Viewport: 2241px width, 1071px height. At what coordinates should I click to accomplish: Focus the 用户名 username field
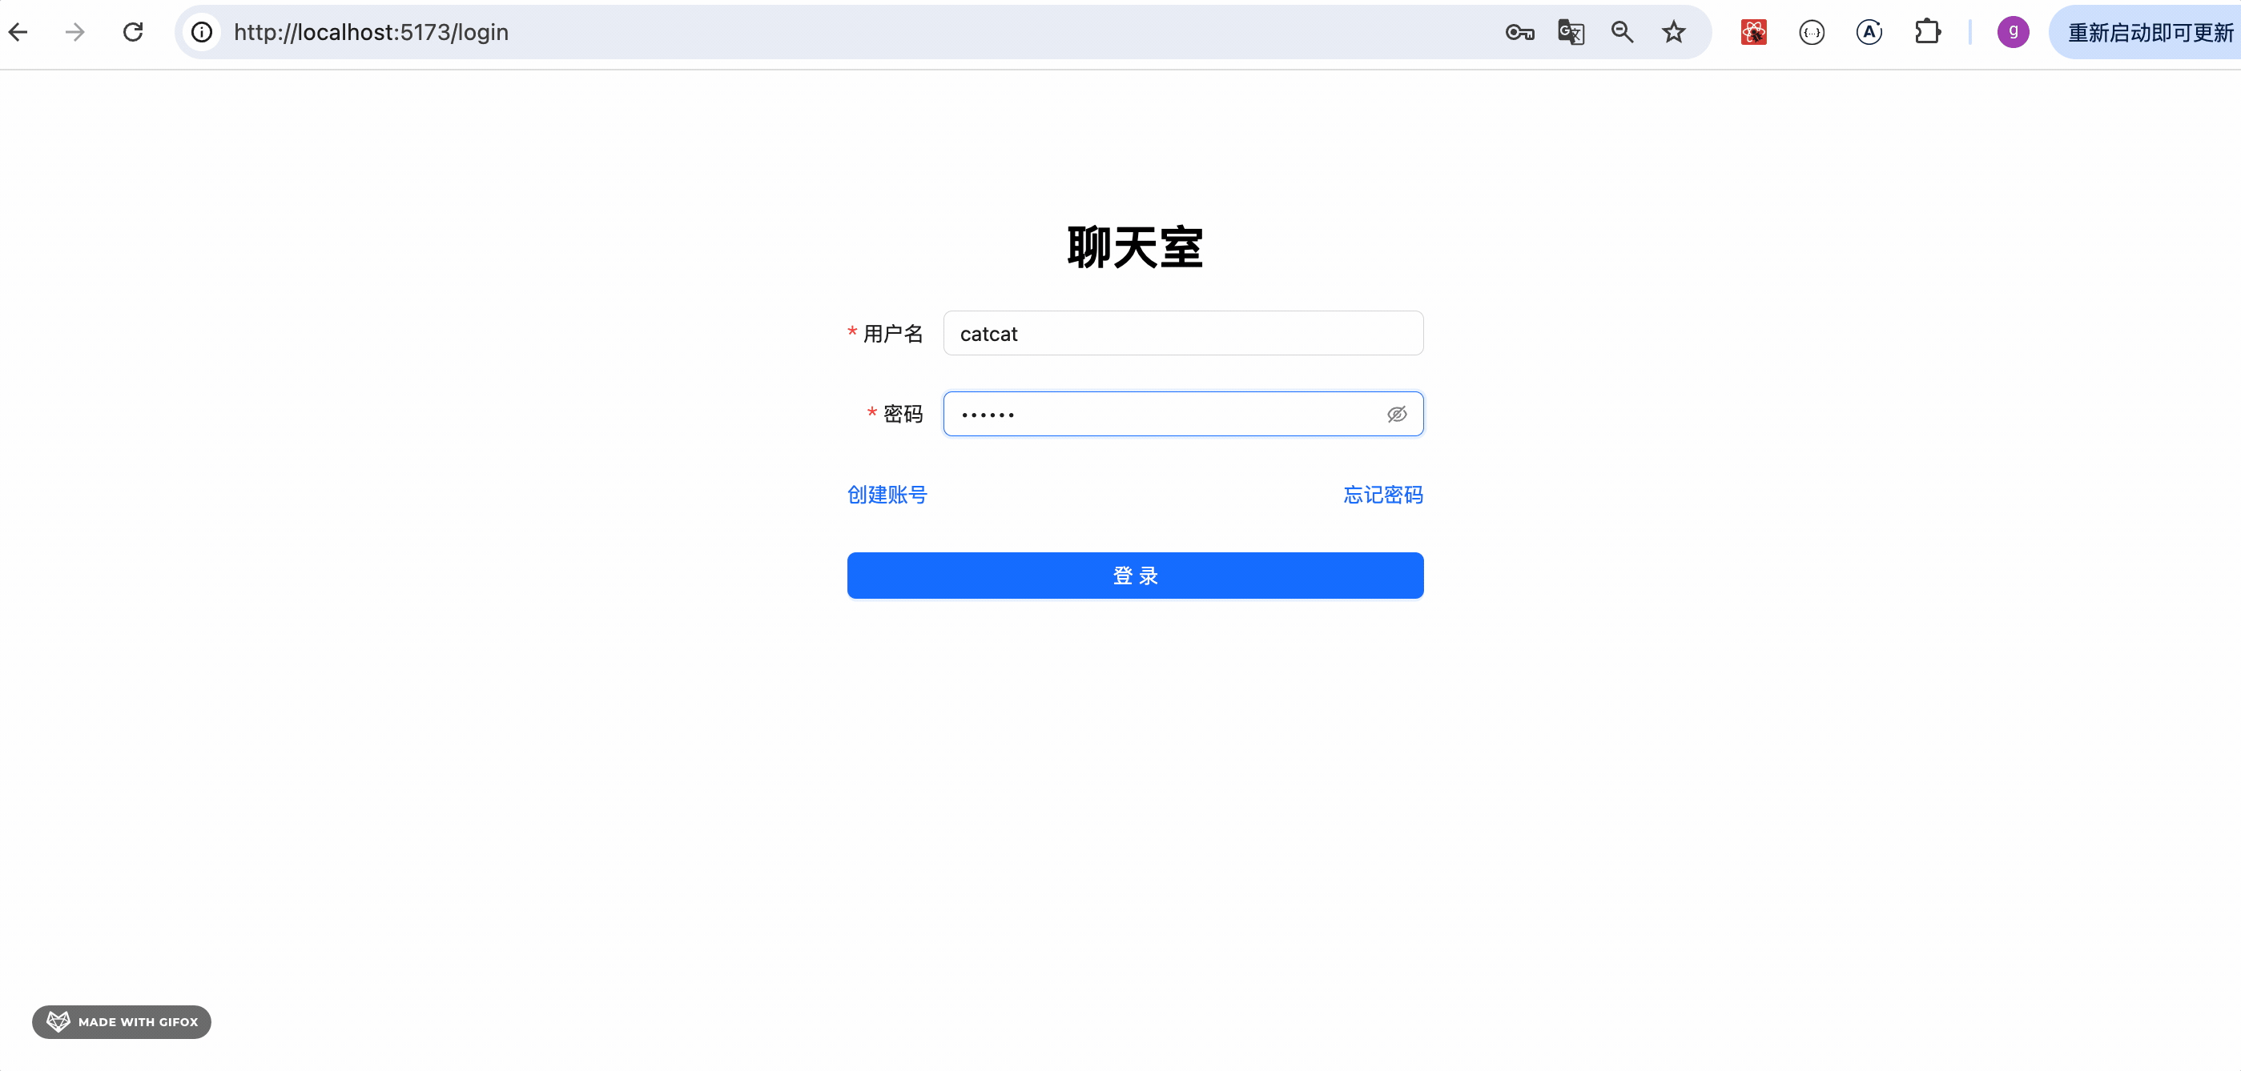pos(1182,334)
